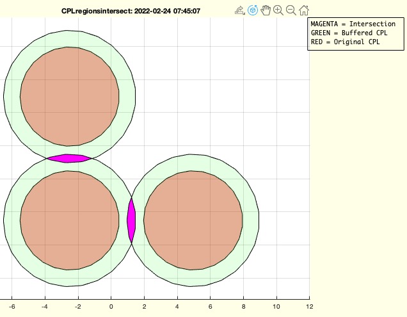The width and height of the screenshot is (407, 317).
Task: Select the bottom-left red circle
Action: point(70,220)
